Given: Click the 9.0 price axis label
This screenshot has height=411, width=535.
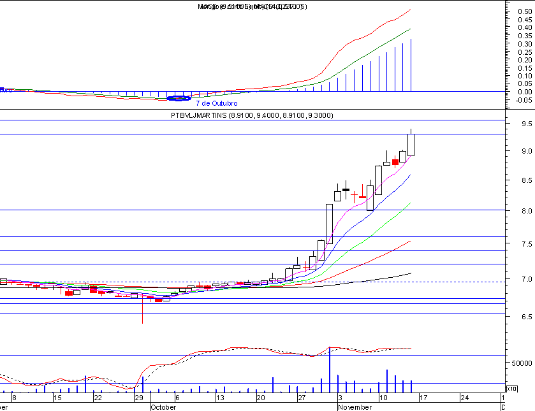Looking at the screenshot, I should click(527, 151).
